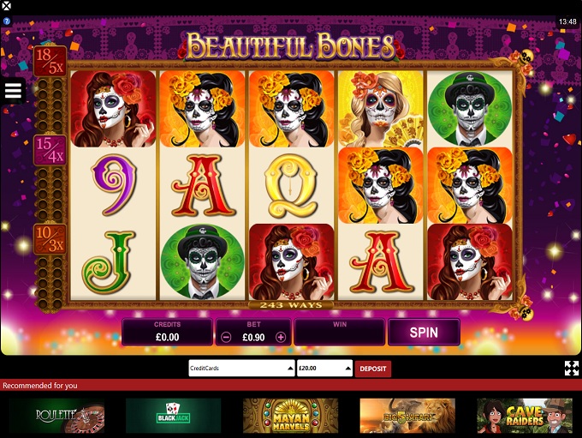Viewport: 582px width, 438px height.
Task: Decrease bet with the minus icon
Action: 226,337
